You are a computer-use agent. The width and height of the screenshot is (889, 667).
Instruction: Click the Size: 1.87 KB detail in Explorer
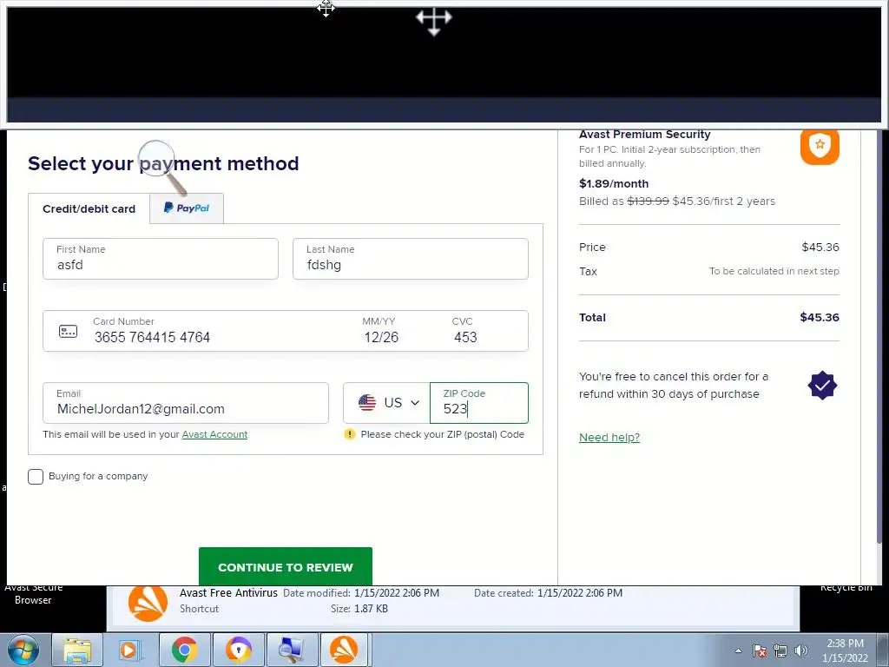point(359,609)
